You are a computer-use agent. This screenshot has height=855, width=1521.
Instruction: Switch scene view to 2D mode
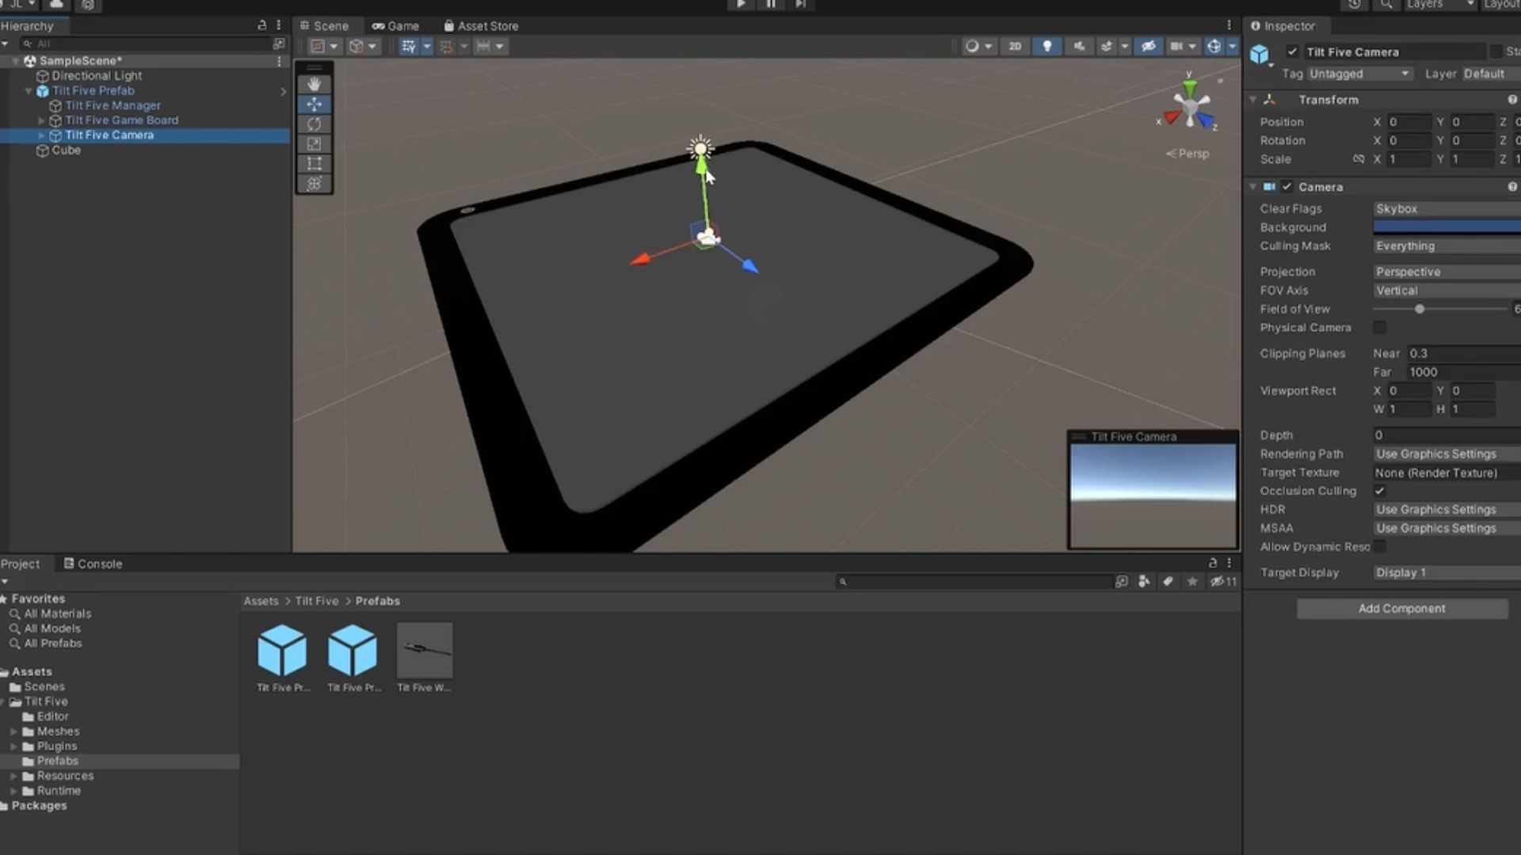point(1015,46)
